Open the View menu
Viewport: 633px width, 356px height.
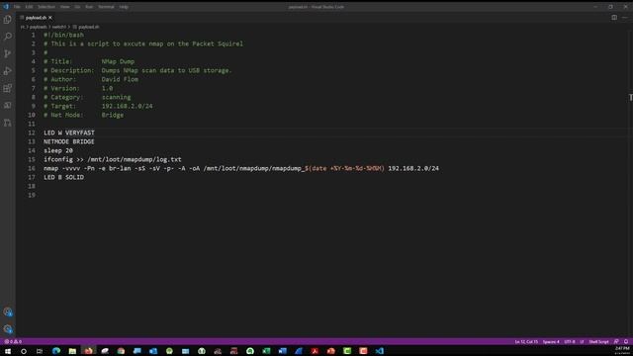click(64, 7)
